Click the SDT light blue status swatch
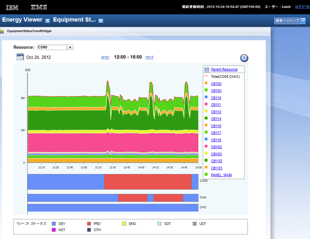The height and width of the screenshot is (239, 310). pyautogui.click(x=160, y=223)
